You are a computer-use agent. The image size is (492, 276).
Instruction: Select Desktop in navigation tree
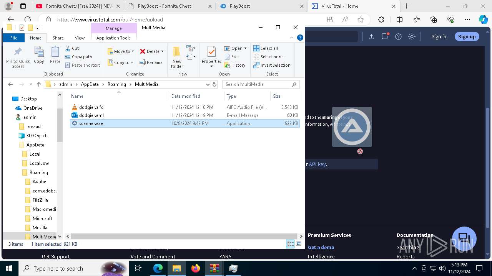pos(28,99)
